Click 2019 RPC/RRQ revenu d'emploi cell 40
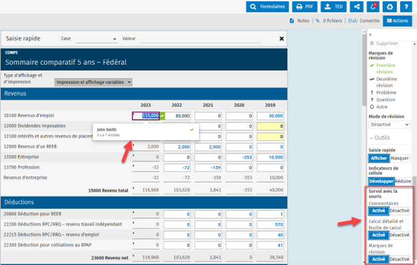Screen dimensions: 417x265 pos(270,235)
